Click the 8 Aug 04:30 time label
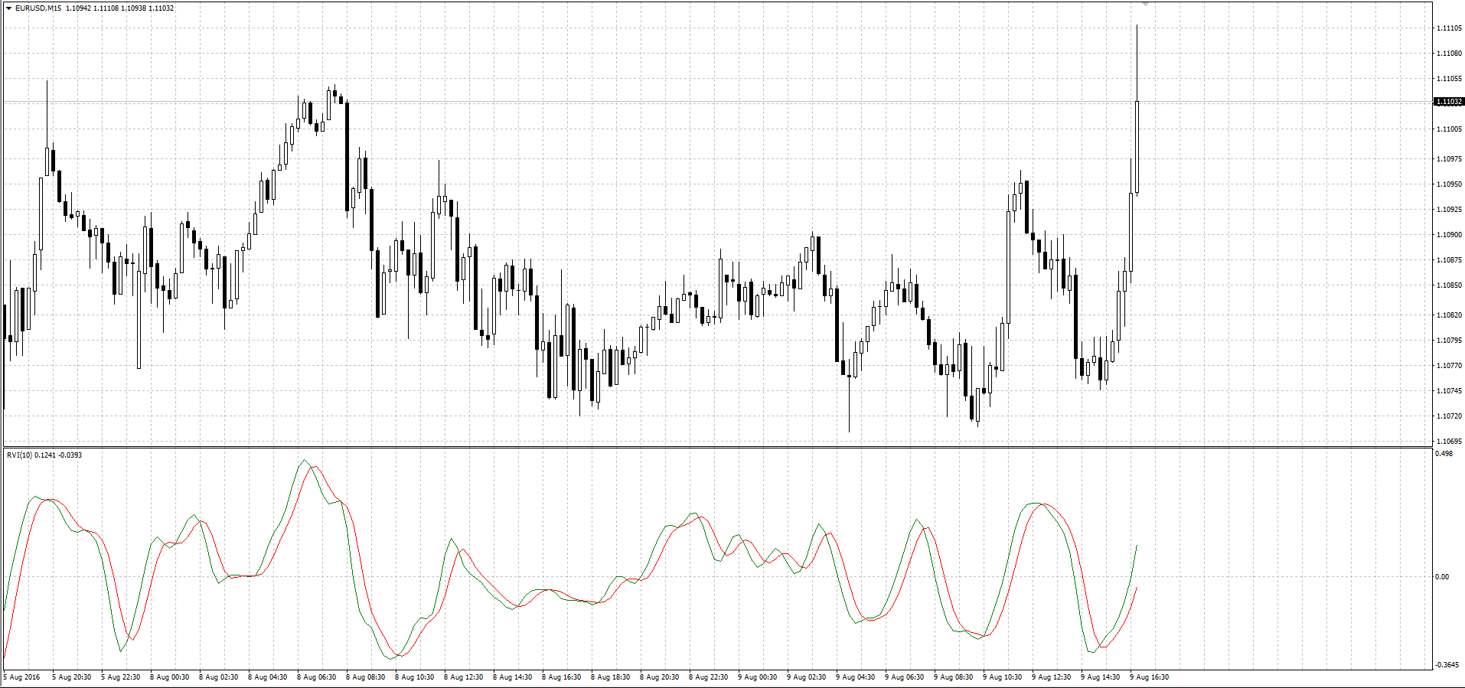The width and height of the screenshot is (1465, 688). (268, 677)
